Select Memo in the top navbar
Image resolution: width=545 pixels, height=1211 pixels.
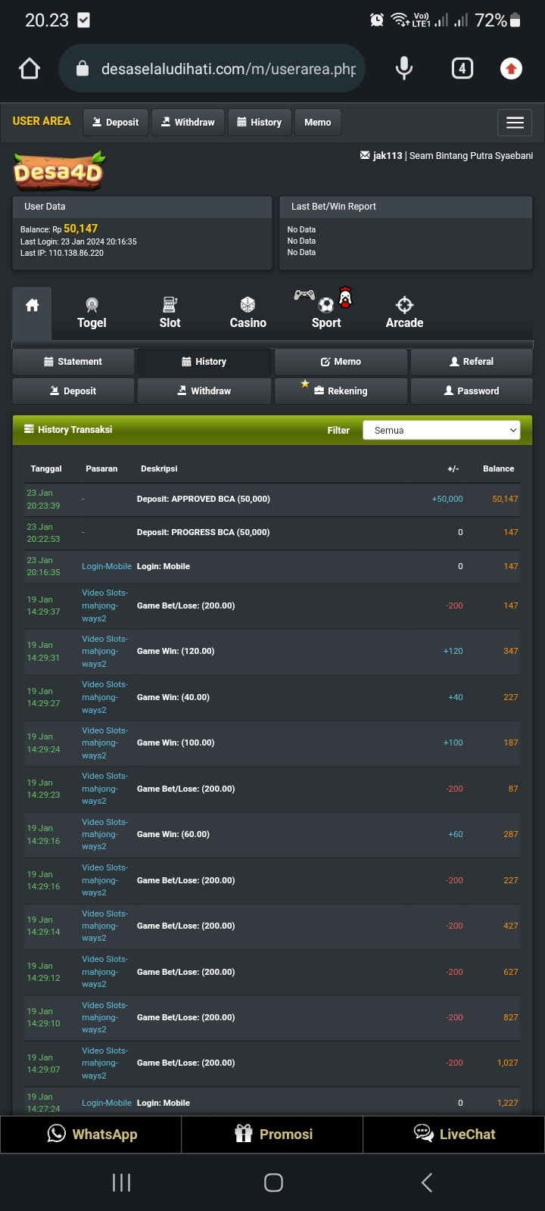click(x=317, y=122)
